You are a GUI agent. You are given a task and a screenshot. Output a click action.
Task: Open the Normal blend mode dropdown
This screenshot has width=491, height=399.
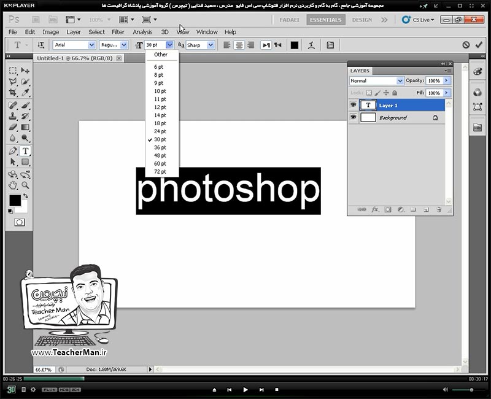(x=400, y=81)
